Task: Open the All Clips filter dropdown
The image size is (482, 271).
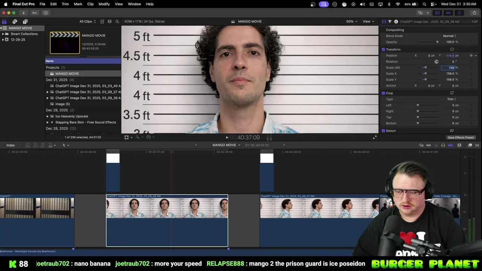Action: pos(87,21)
